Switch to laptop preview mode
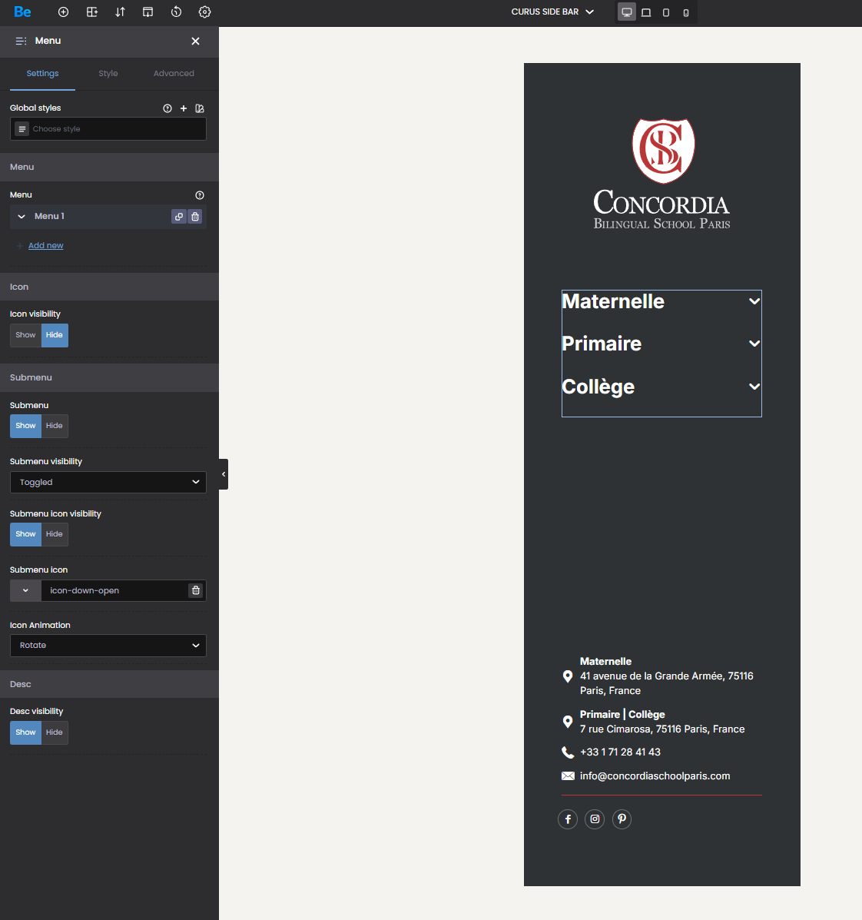Image resolution: width=862 pixels, height=920 pixels. tap(646, 12)
